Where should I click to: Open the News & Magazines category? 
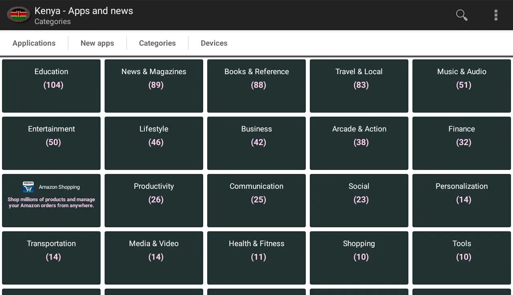pos(154,86)
